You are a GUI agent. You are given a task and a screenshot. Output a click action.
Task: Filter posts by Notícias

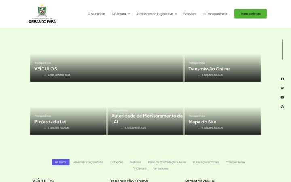click(136, 162)
